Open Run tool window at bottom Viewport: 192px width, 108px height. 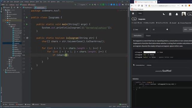5,104
